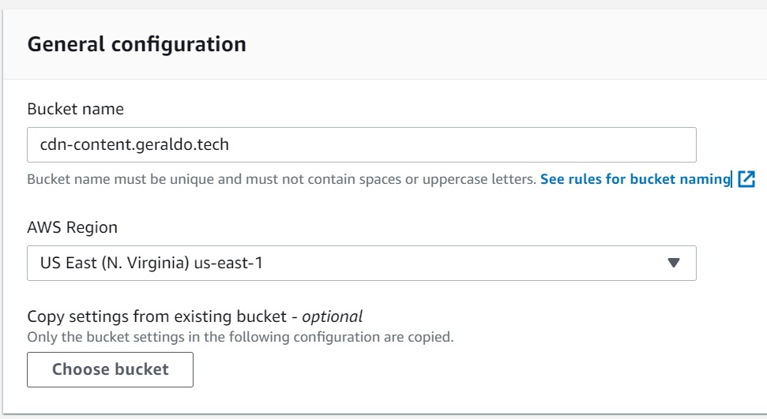Click the Choose bucket button
This screenshot has height=419, width=767.
(x=110, y=369)
